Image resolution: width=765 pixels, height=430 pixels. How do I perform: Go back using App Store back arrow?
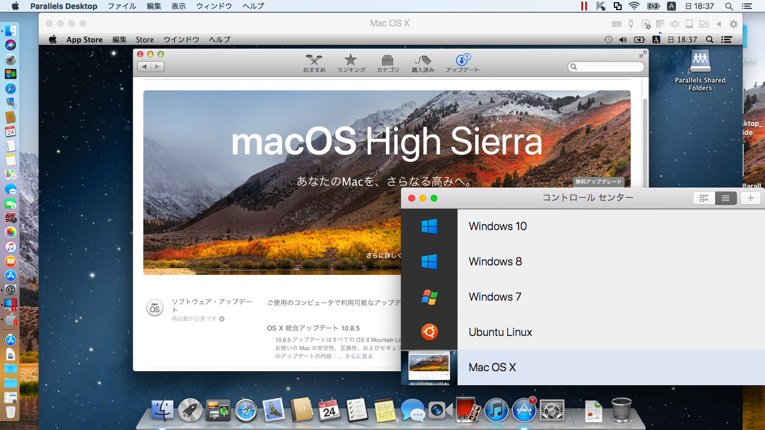point(144,67)
